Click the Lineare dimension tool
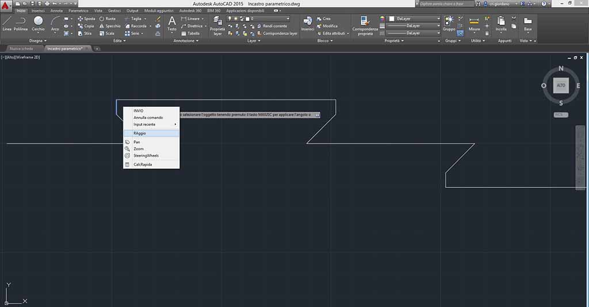This screenshot has height=307, width=589. tap(190, 18)
